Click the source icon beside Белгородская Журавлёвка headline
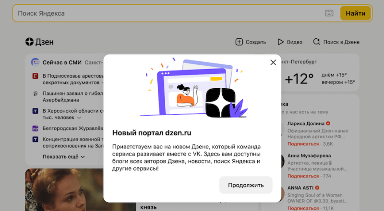 tap(35, 128)
